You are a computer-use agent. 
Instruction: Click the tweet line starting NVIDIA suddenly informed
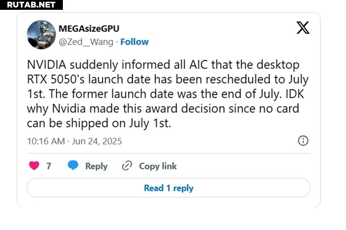[x=163, y=65]
